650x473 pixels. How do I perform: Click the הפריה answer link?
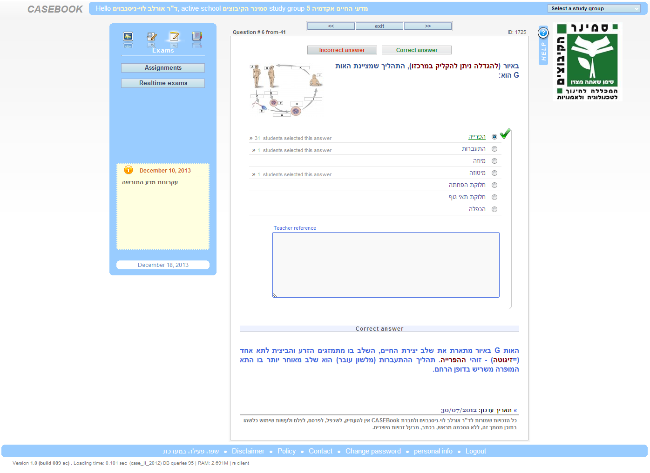pyautogui.click(x=477, y=137)
